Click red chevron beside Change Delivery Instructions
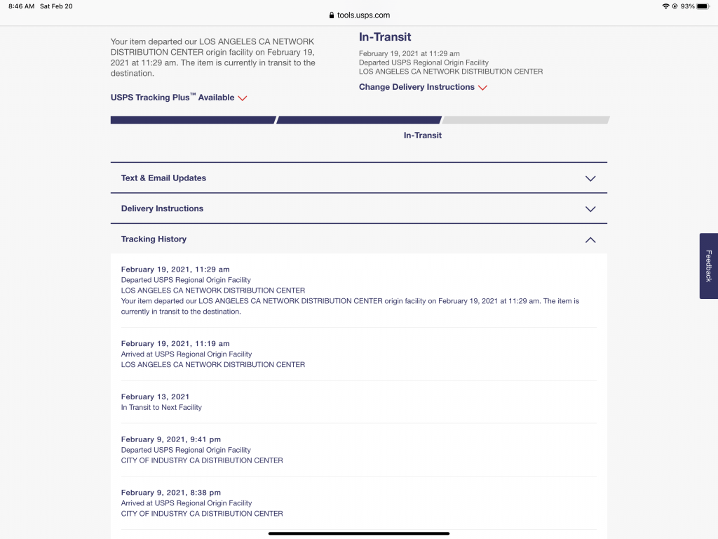Image resolution: width=718 pixels, height=539 pixels. pyautogui.click(x=482, y=88)
